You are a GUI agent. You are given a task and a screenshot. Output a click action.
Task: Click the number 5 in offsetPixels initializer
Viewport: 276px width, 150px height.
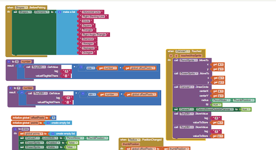click(54, 118)
